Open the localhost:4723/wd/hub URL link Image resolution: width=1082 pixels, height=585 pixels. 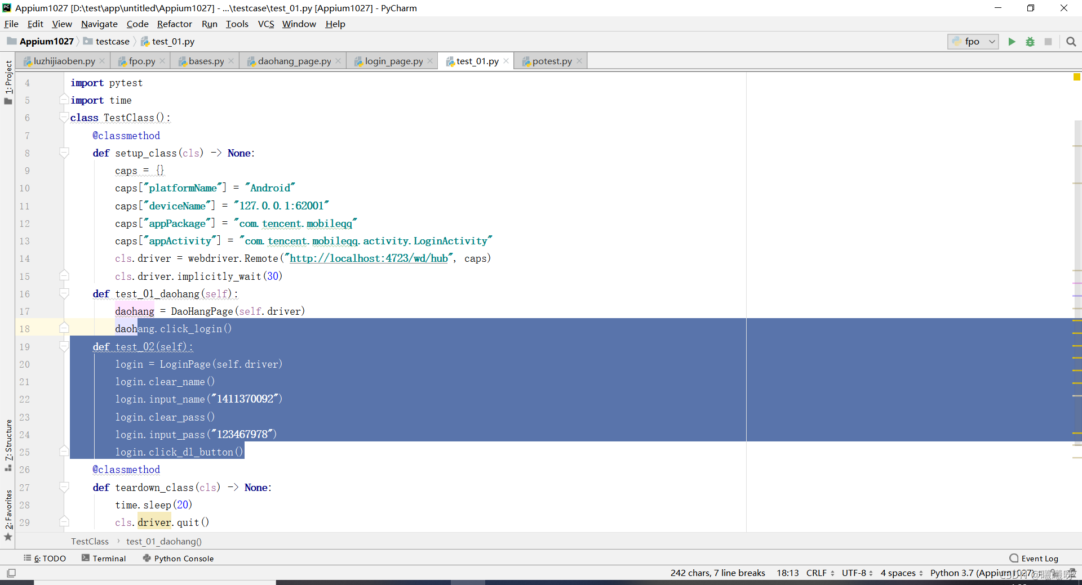(369, 258)
